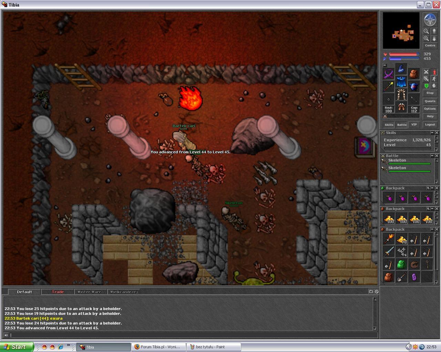This screenshot has width=441, height=352.
Task: Click the Logout button
Action: tap(430, 124)
